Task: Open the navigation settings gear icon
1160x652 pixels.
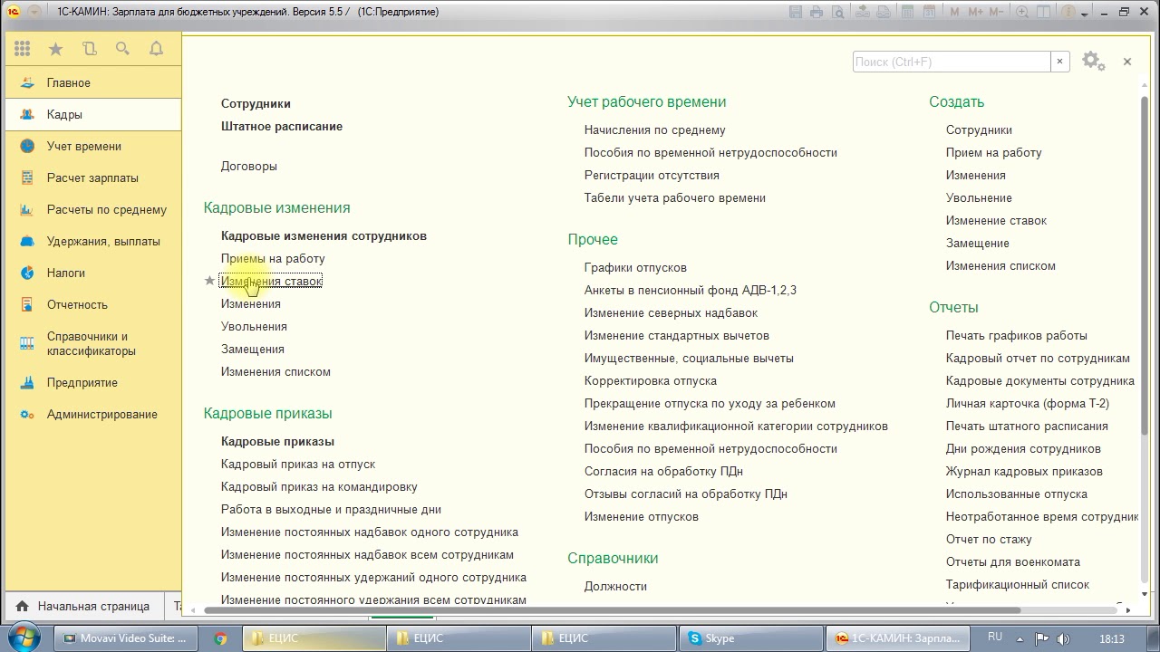Action: (x=1093, y=62)
